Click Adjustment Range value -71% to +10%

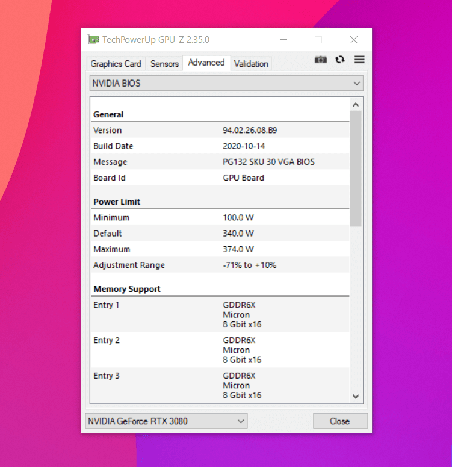click(x=249, y=265)
